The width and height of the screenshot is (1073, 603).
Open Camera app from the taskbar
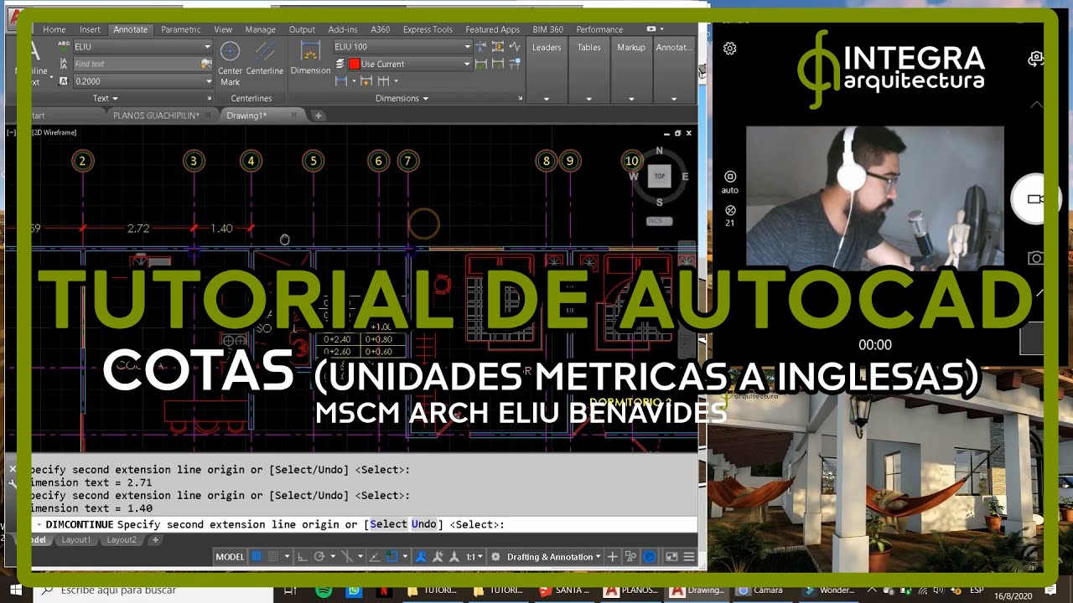pos(763,590)
